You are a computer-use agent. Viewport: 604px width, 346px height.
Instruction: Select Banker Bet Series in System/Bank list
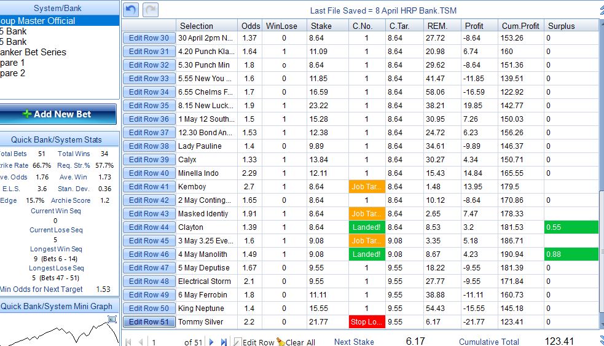coord(33,52)
